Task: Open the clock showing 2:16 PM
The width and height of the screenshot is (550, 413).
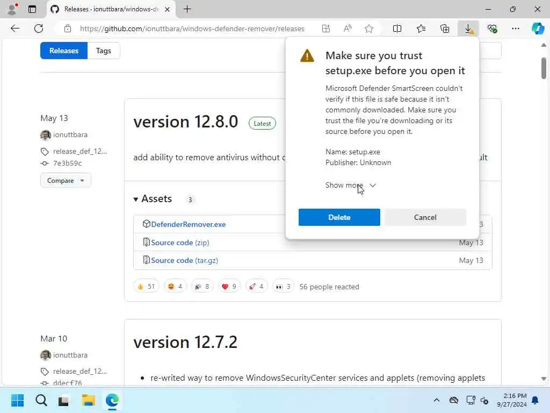Action: point(512,400)
